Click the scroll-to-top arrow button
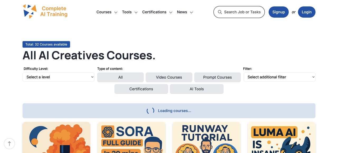Image resolution: width=338 pixels, height=153 pixels. 10,144
